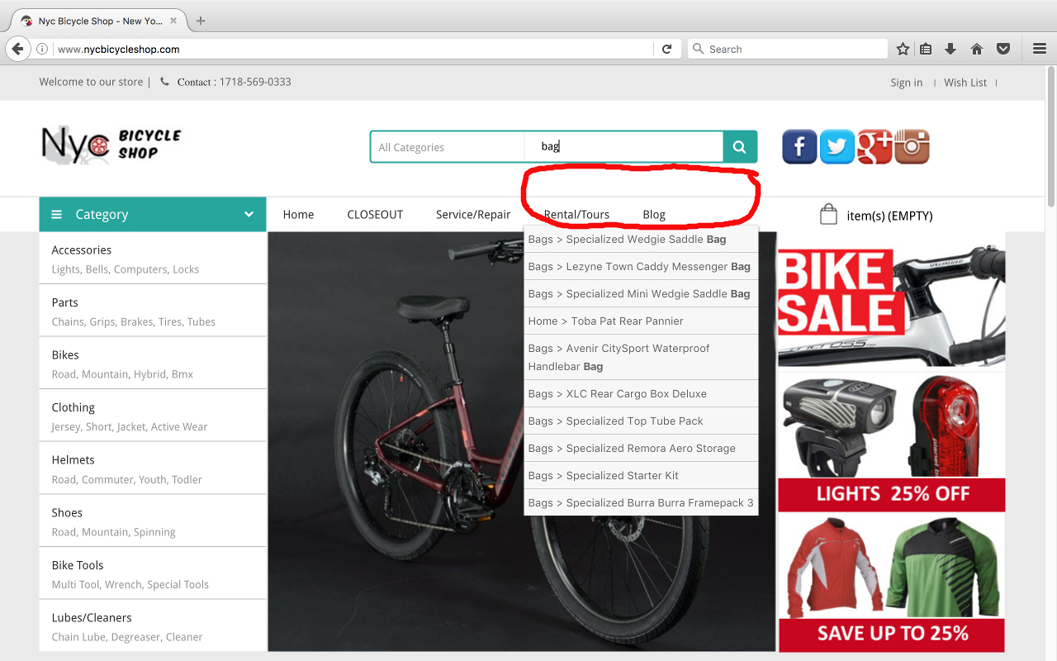Click the Sign in link
Viewport: 1057px width, 661px height.
pos(906,83)
